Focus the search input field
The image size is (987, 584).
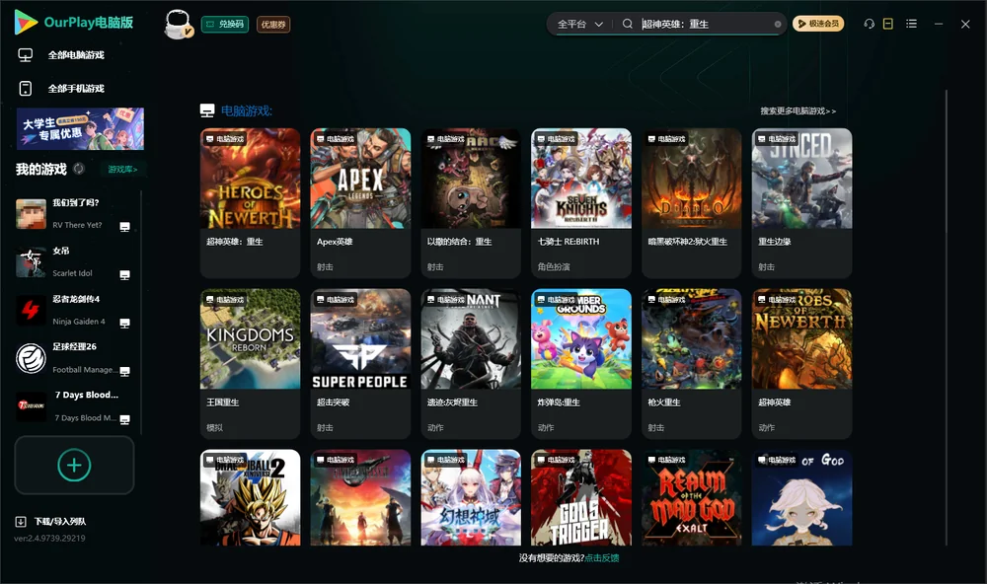pos(705,24)
